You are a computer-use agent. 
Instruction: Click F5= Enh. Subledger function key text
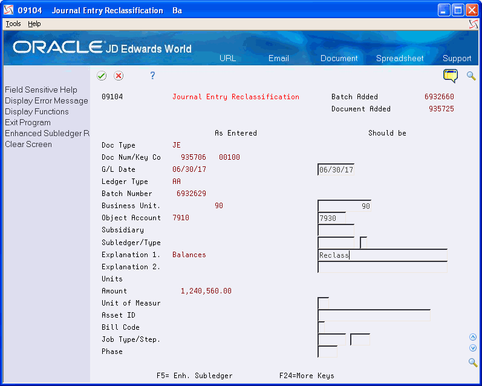(194, 376)
